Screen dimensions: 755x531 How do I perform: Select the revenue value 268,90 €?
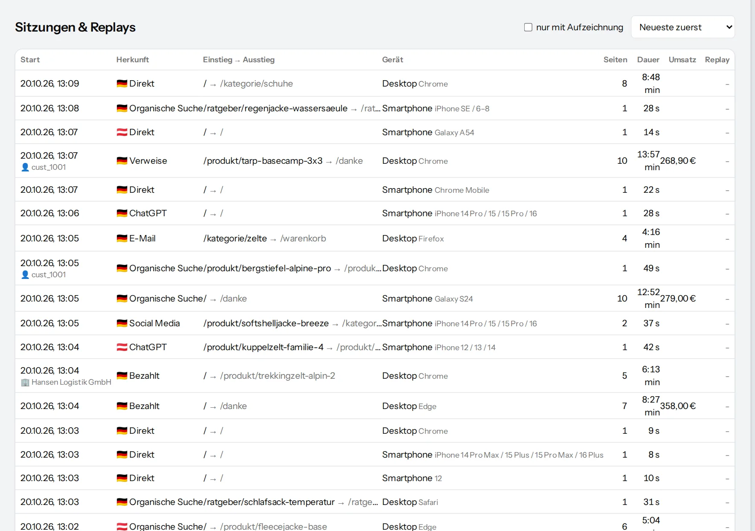click(x=678, y=161)
